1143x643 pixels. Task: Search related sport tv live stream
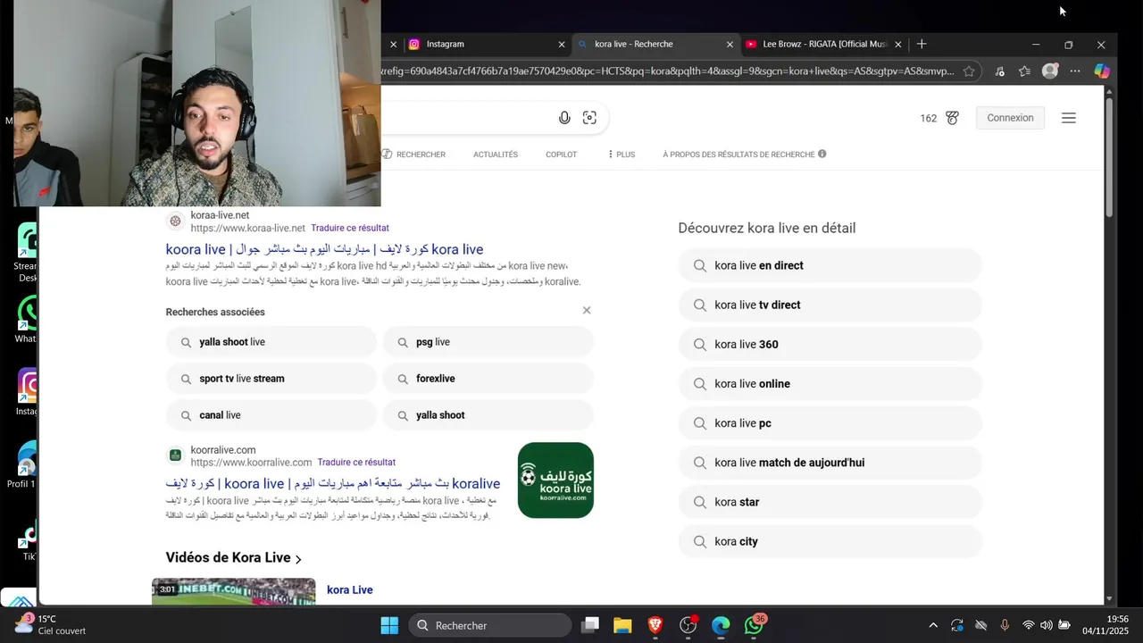[271, 379]
